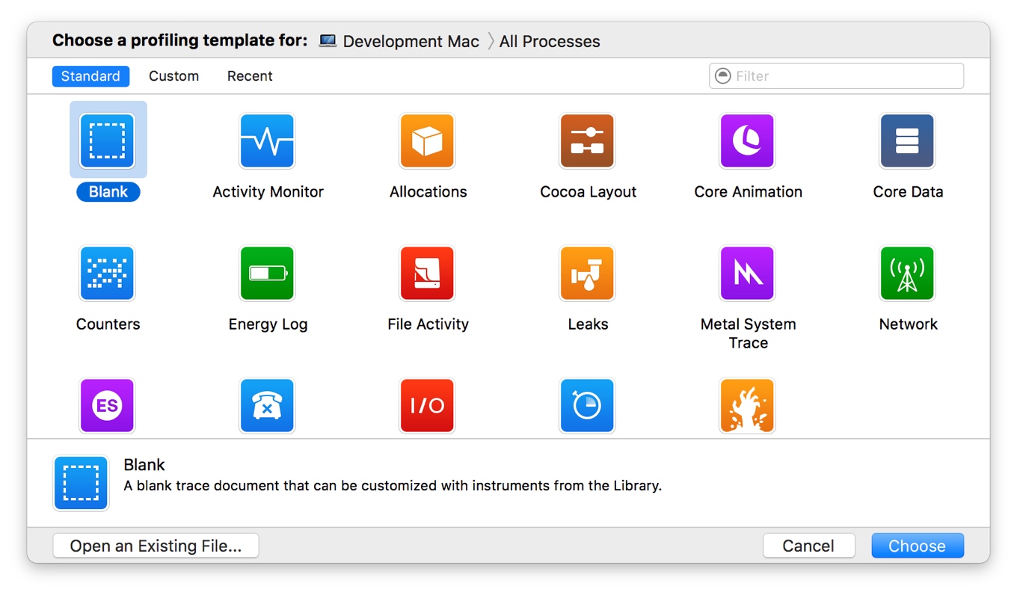Open the Development Mac target dropdown

click(400, 41)
